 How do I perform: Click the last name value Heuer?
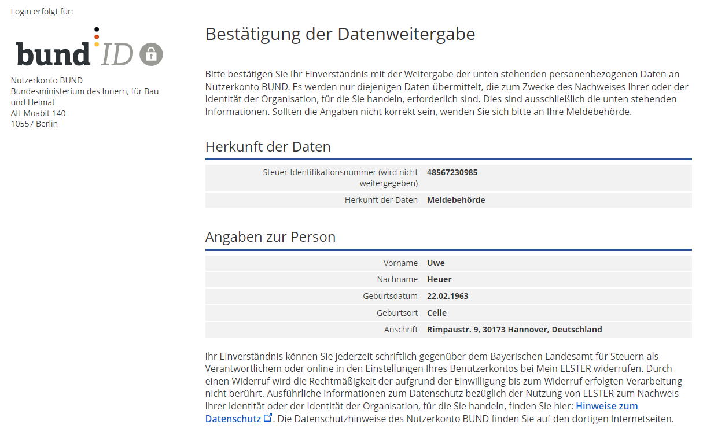click(x=439, y=279)
